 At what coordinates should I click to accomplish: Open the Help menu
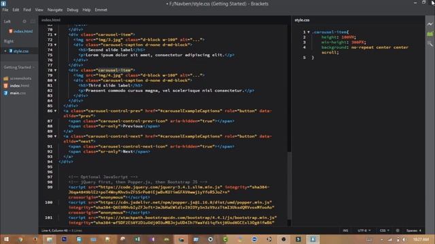pyautogui.click(x=86, y=9)
